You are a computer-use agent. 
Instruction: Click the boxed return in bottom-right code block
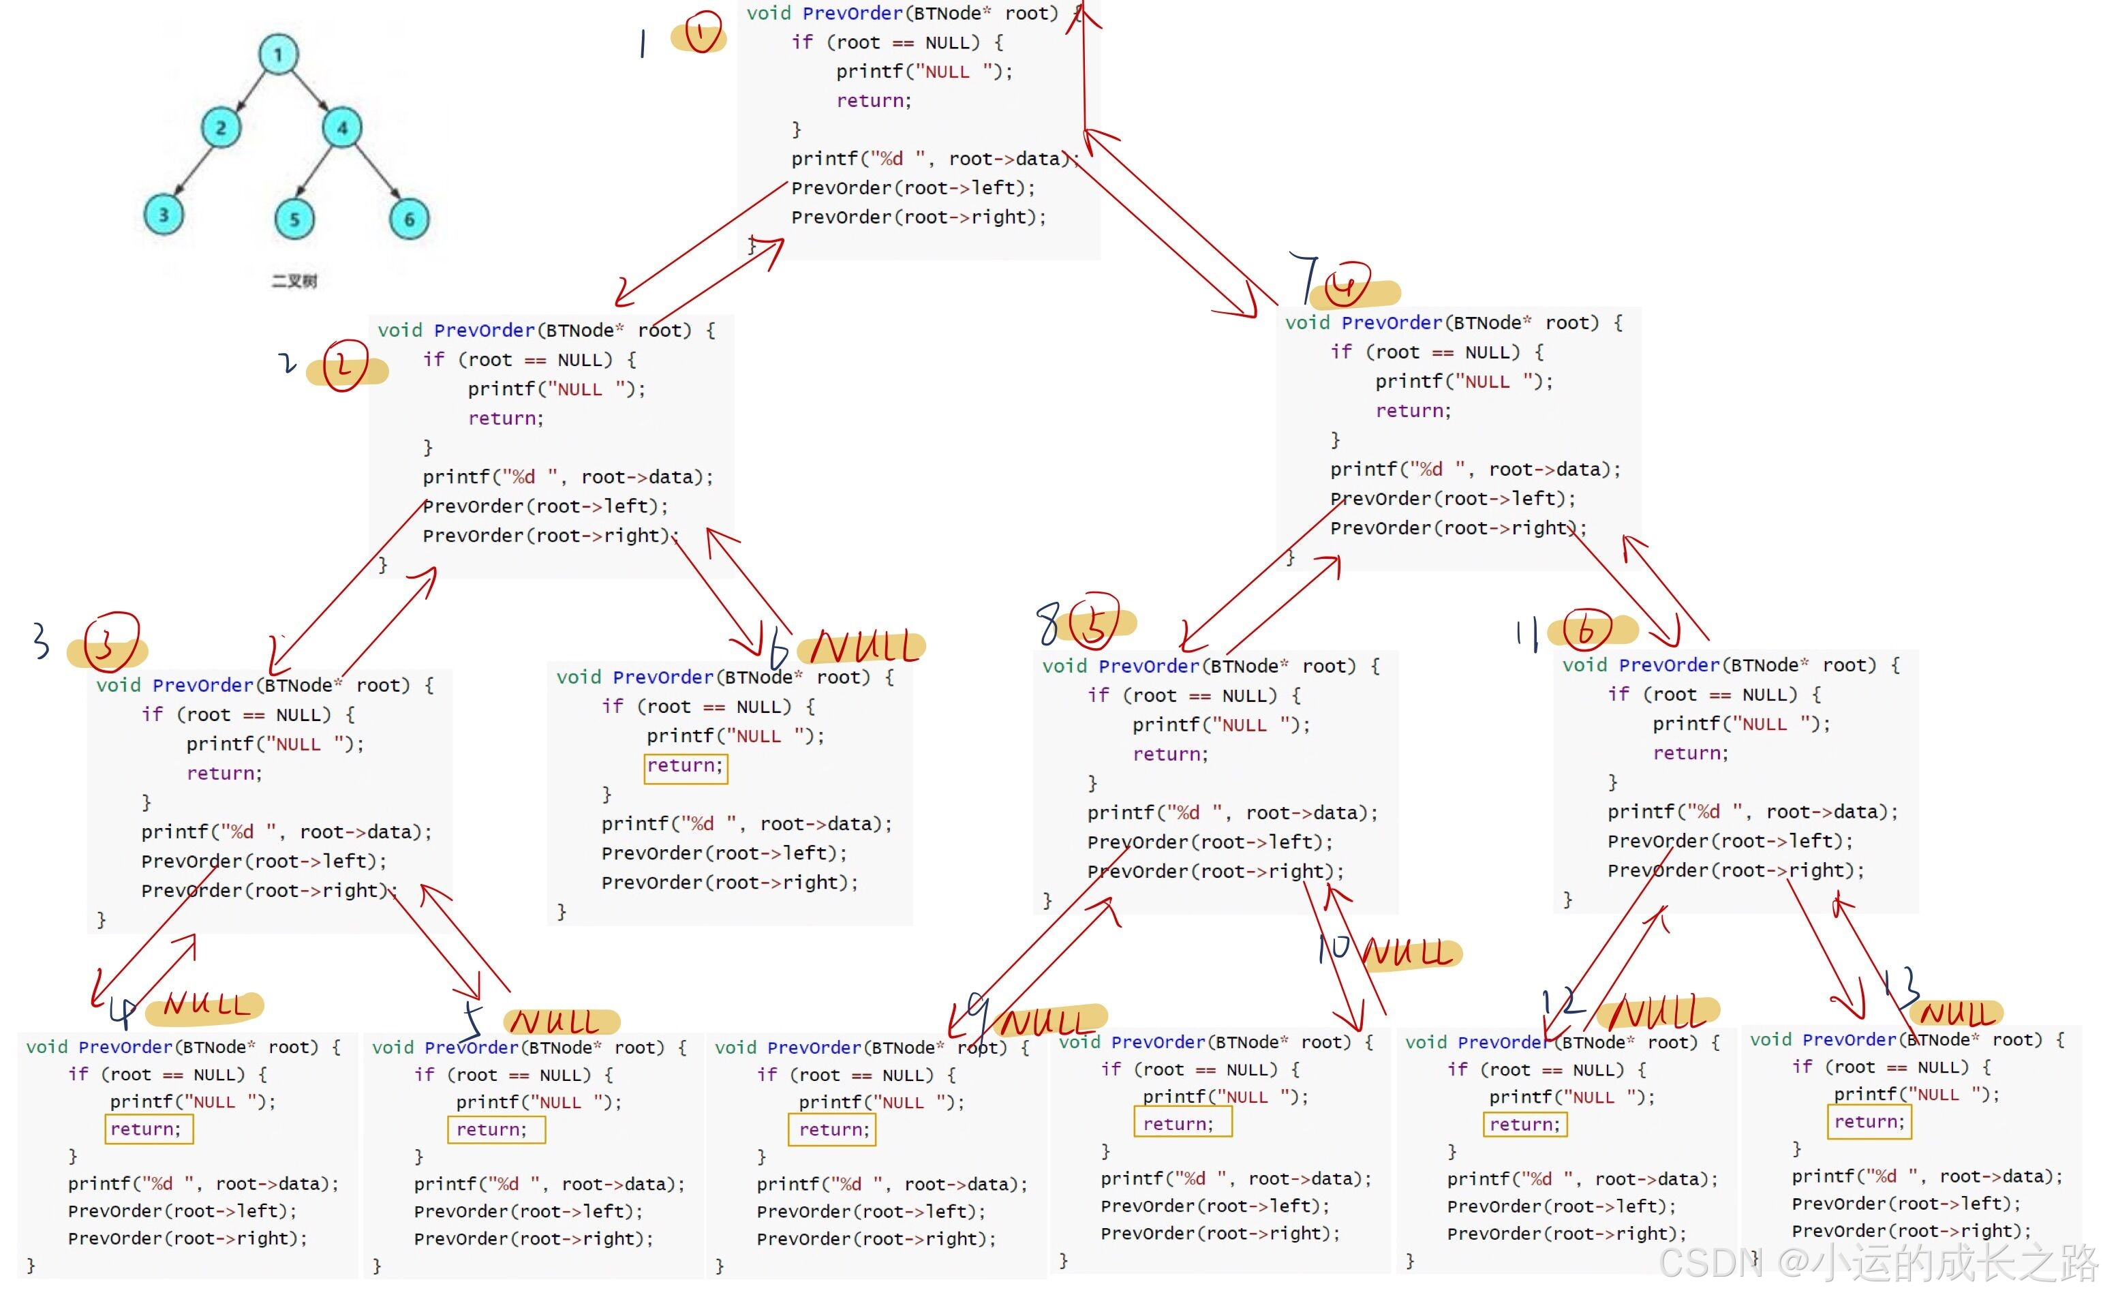coord(1869,1122)
